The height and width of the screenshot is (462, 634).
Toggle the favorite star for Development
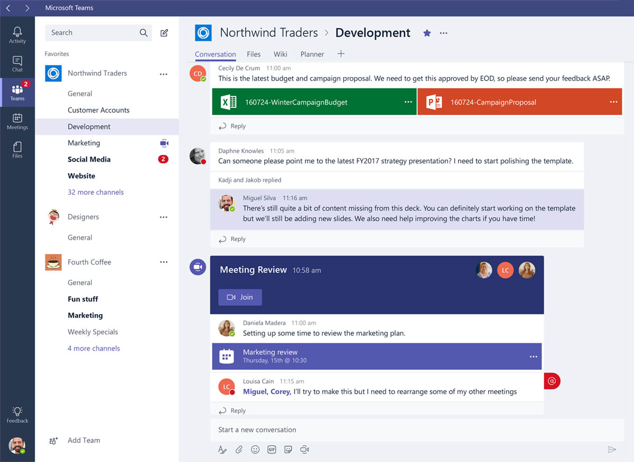427,33
